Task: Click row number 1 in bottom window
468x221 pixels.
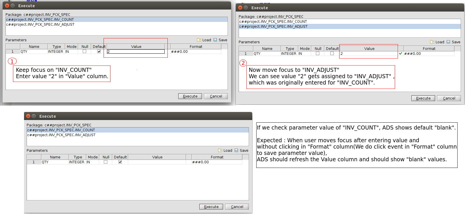Action: (x=34, y=162)
